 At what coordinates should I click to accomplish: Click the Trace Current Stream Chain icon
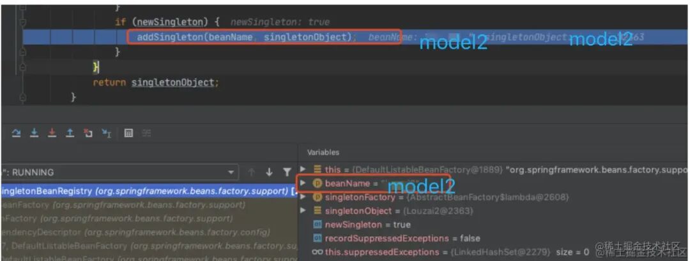[146, 133]
